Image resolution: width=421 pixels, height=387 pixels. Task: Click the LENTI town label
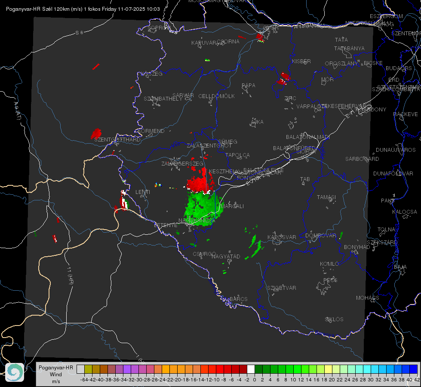point(143,192)
